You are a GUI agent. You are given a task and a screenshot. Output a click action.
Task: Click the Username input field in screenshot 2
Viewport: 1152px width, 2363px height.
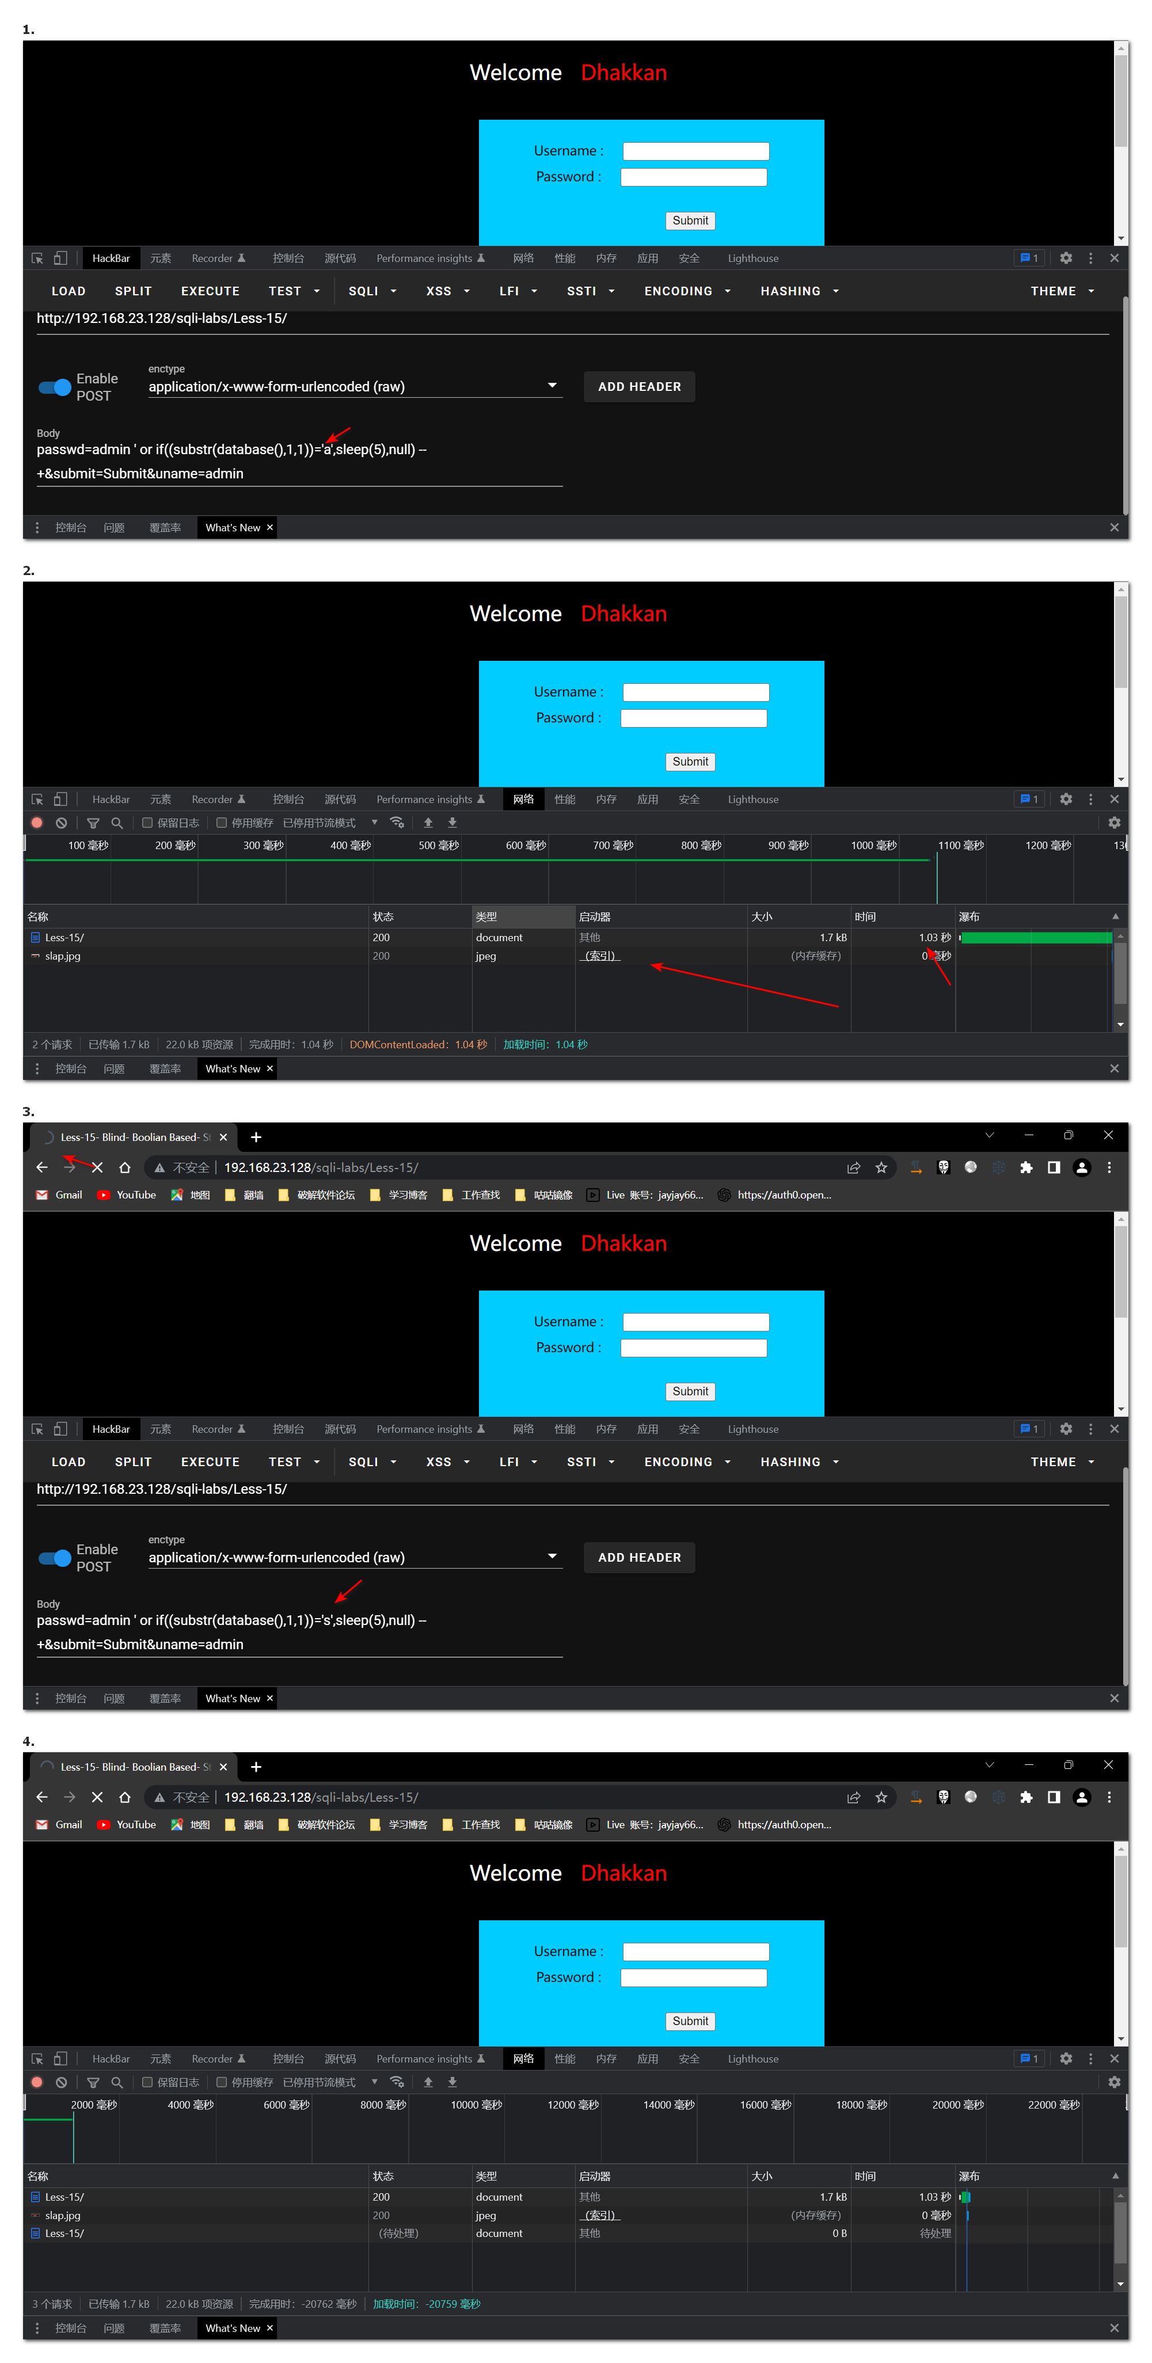point(695,692)
